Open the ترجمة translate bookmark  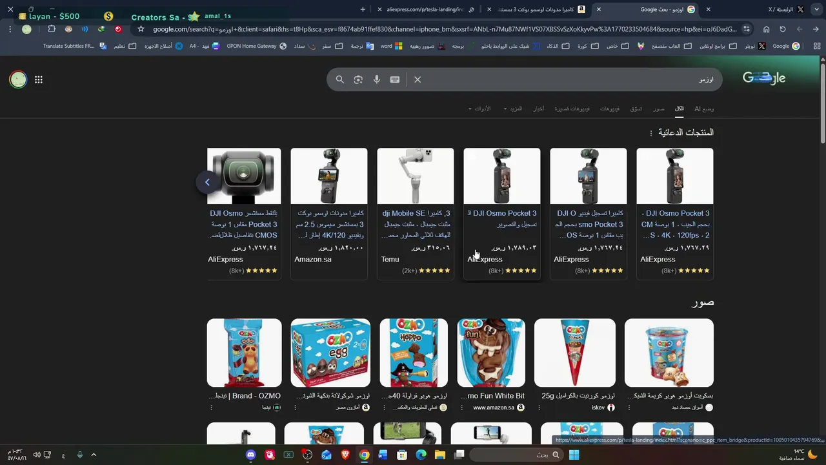pyautogui.click(x=362, y=46)
